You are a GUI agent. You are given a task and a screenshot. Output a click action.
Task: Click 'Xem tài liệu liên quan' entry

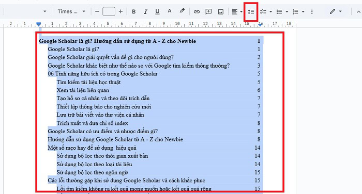click(x=83, y=90)
